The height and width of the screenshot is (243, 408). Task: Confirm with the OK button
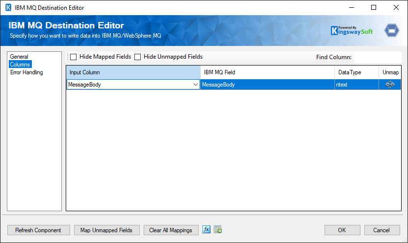pyautogui.click(x=342, y=230)
